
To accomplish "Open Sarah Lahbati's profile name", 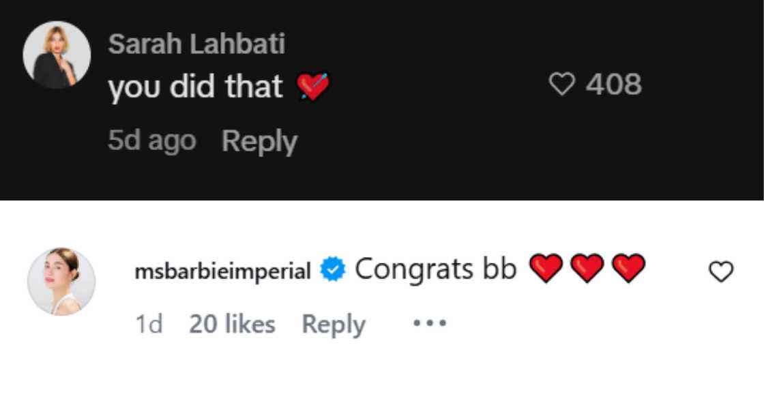I will click(197, 43).
